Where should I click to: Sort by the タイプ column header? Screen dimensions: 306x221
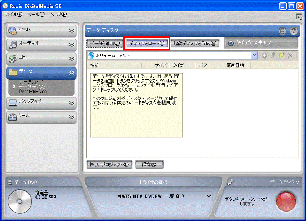182,65
